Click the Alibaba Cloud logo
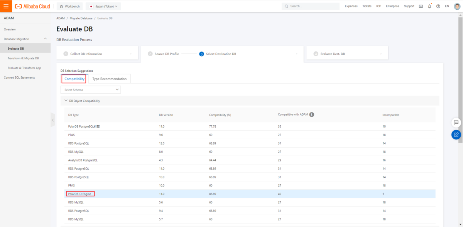463x227 pixels. pyautogui.click(x=33, y=6)
